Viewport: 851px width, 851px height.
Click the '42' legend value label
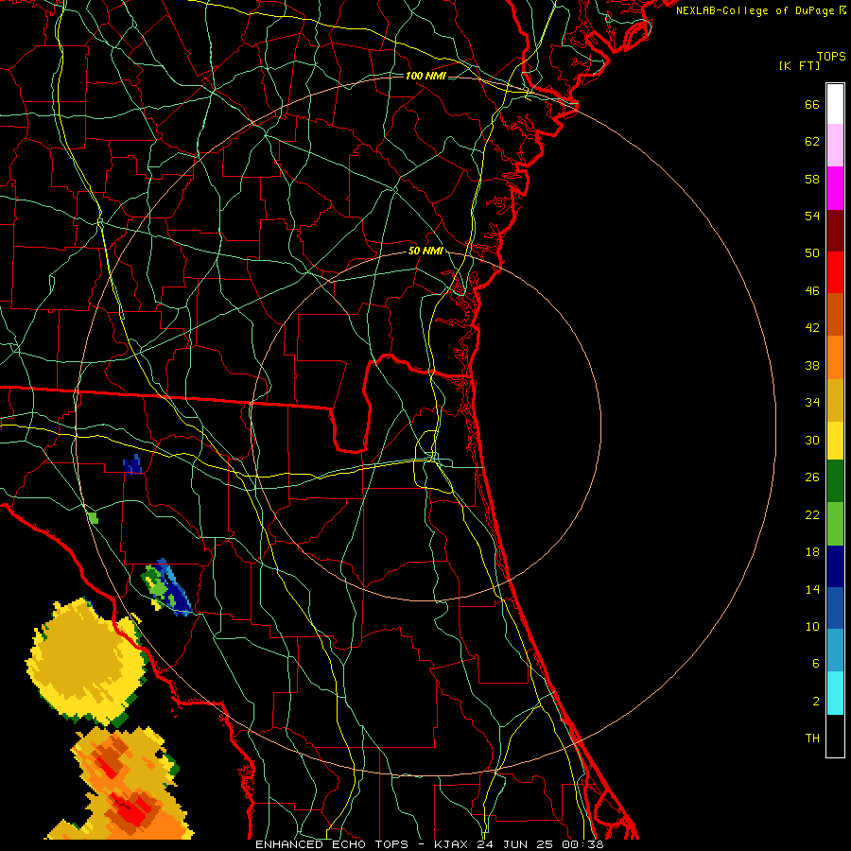(812, 327)
